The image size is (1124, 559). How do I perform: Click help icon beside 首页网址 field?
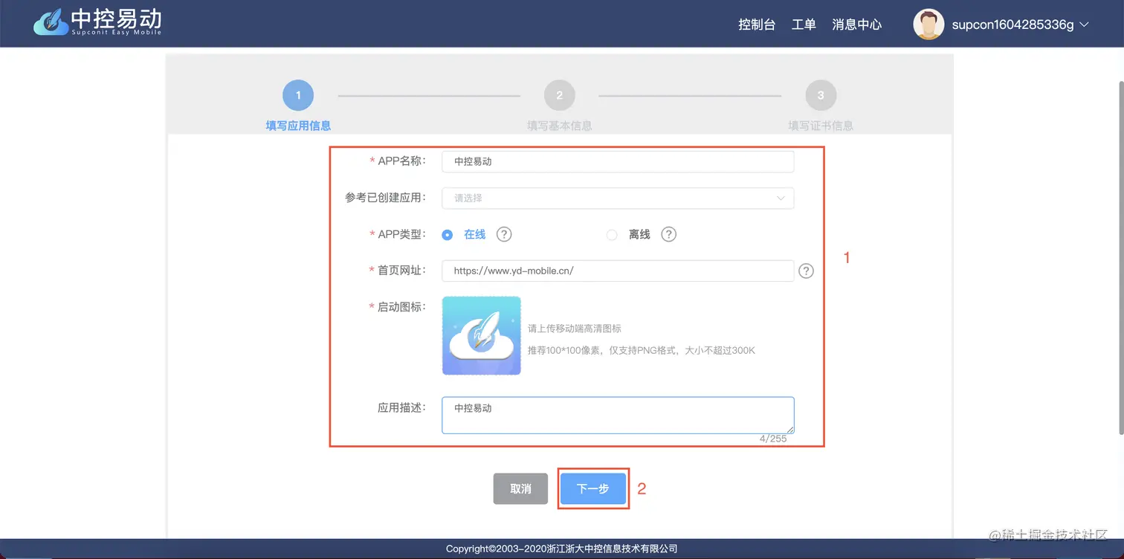click(806, 271)
